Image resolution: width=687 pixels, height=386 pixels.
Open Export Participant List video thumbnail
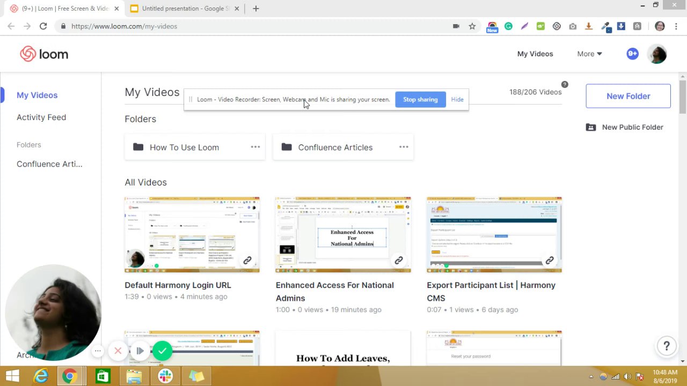(494, 235)
